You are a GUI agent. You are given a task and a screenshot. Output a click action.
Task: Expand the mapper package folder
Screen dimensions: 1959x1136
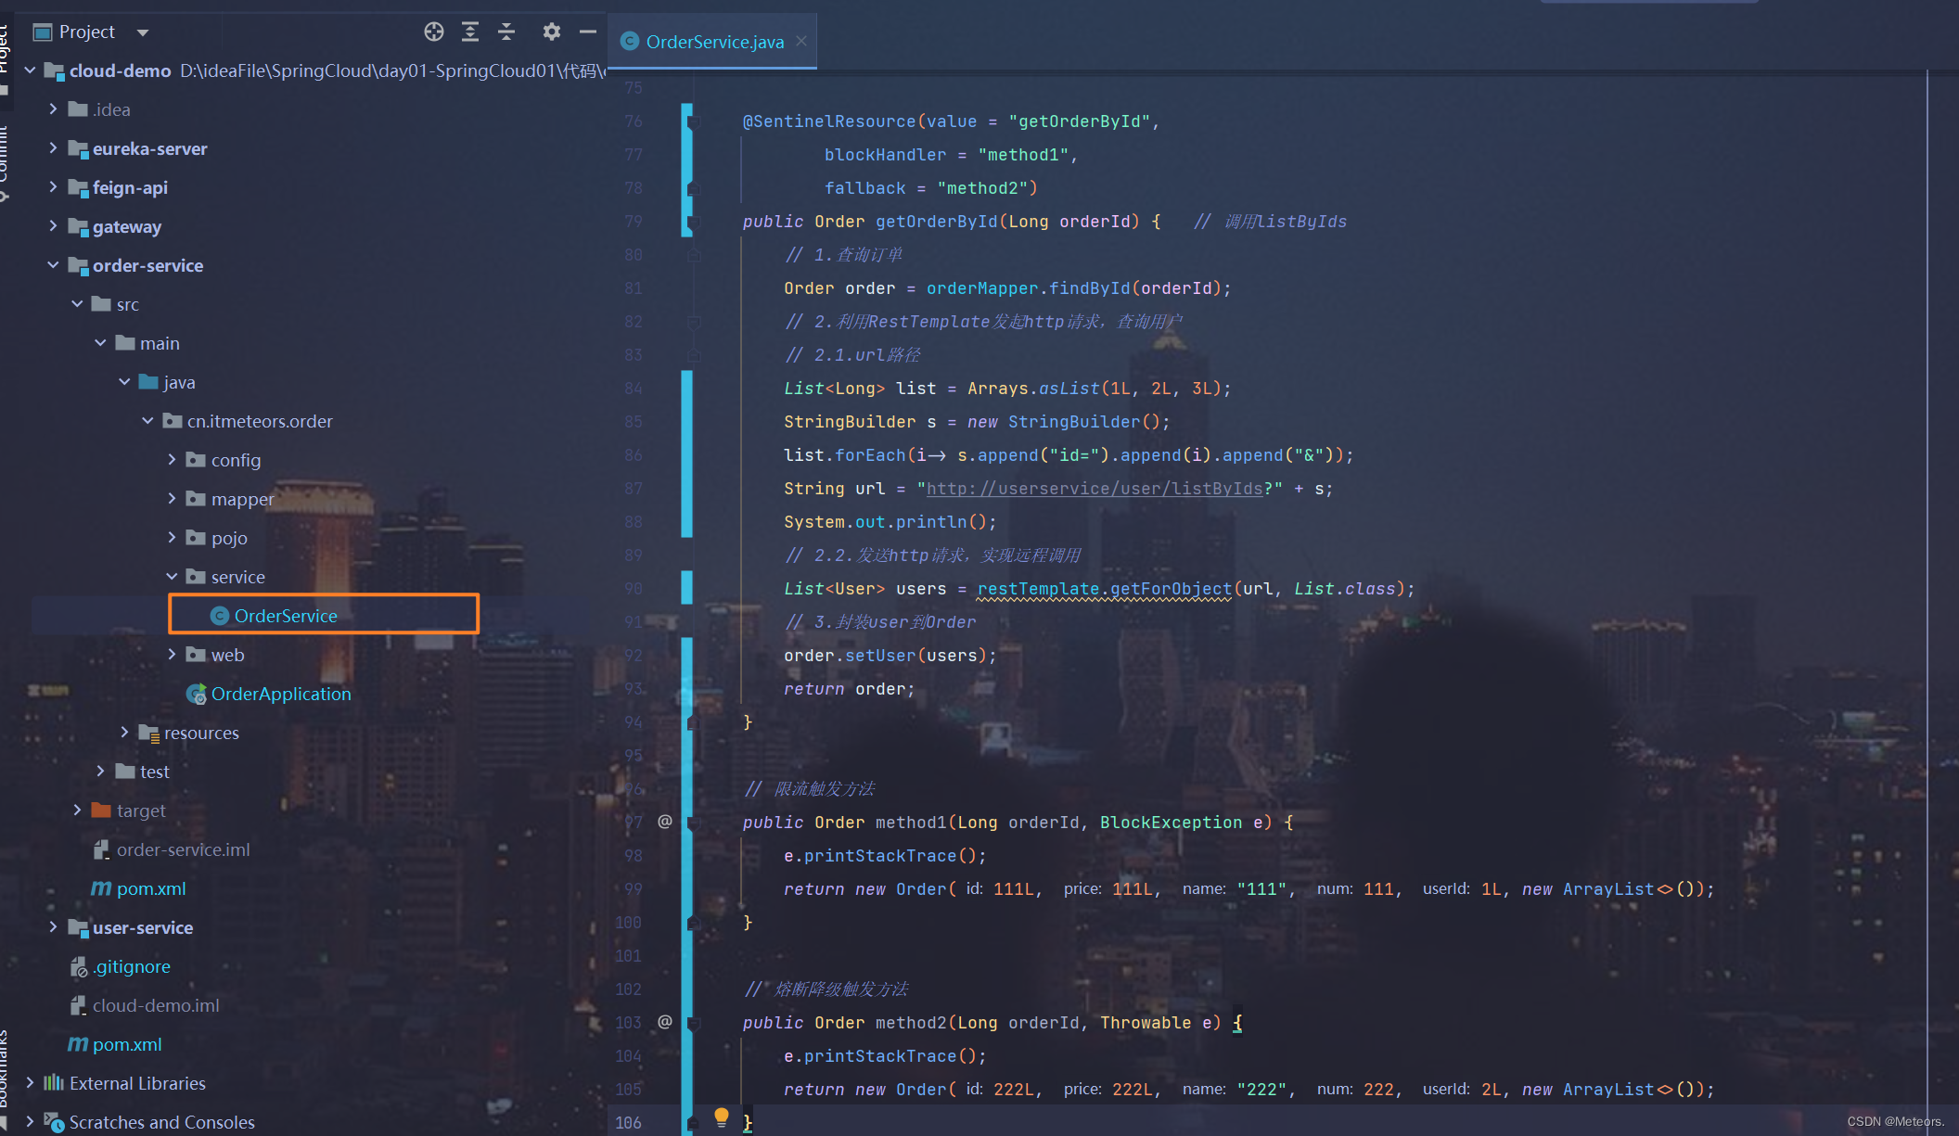point(172,499)
